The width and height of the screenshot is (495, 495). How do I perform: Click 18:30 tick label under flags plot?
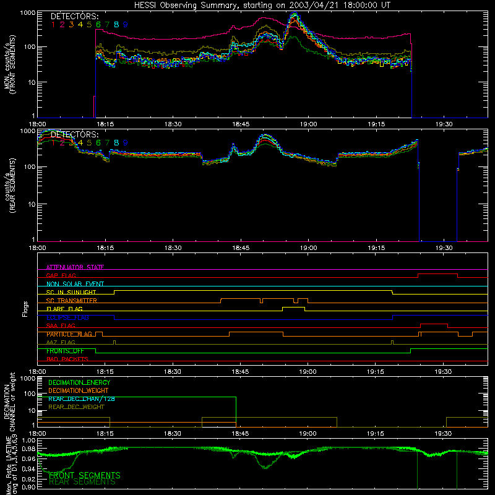173,372
